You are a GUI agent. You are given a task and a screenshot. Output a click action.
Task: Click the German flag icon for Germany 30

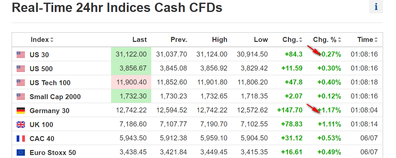[x=21, y=110]
